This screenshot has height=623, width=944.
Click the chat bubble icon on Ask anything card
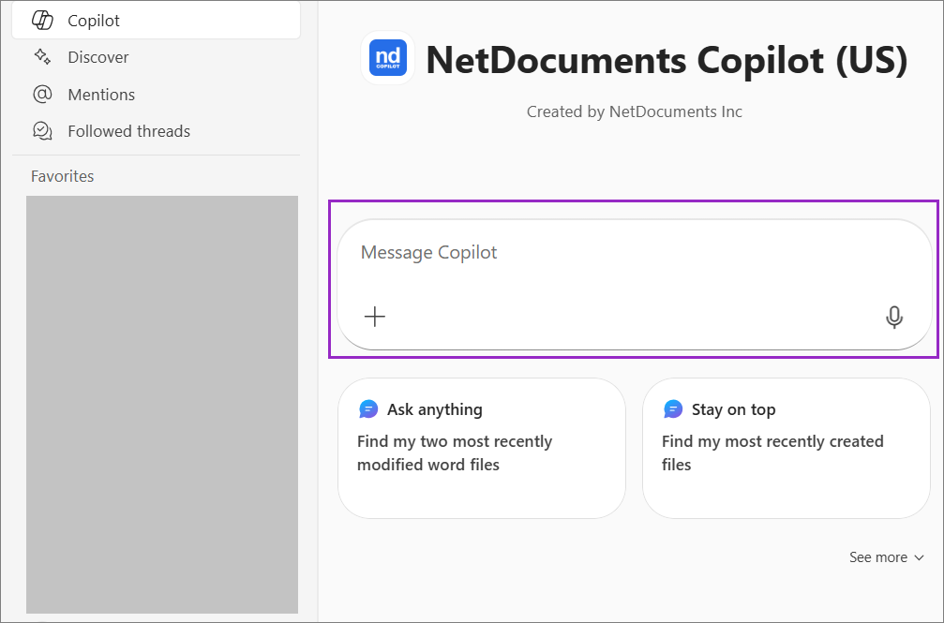tap(367, 408)
